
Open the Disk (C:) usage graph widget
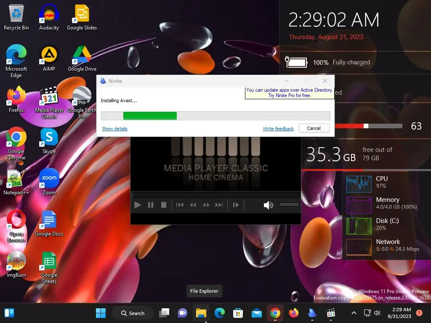pos(359,226)
